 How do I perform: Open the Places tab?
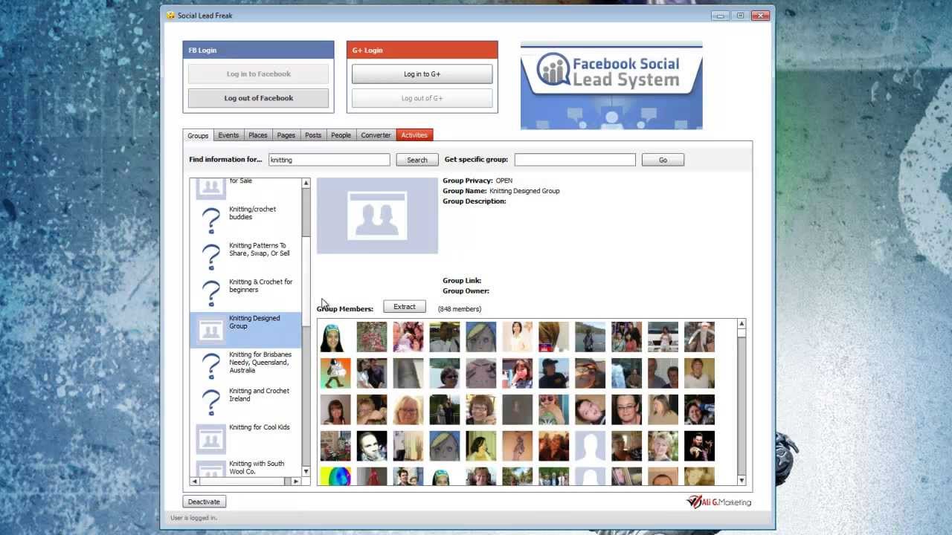(x=258, y=135)
